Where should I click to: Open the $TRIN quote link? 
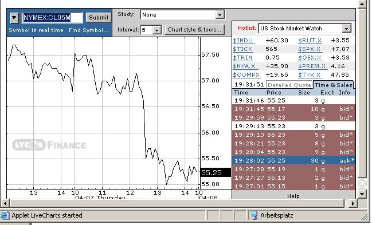coord(242,58)
